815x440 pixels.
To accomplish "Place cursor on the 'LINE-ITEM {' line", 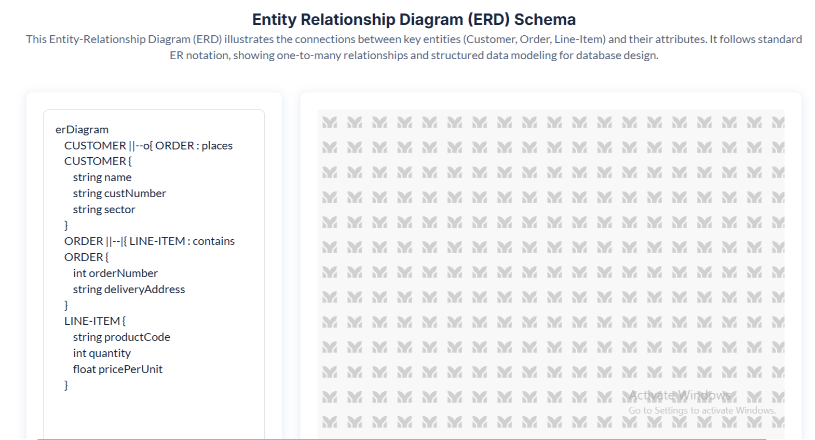I will 94,321.
